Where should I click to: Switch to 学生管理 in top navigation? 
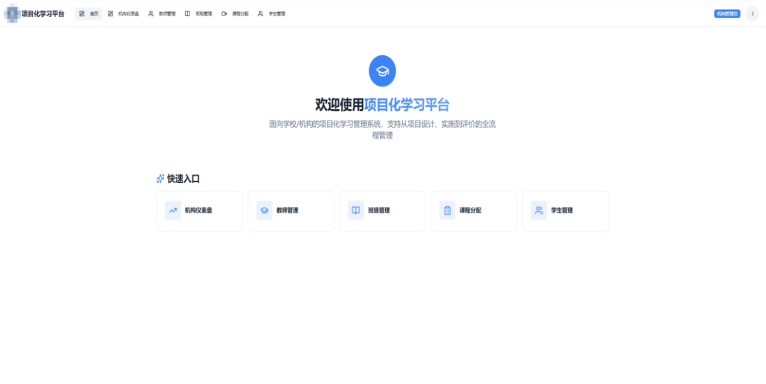(272, 13)
